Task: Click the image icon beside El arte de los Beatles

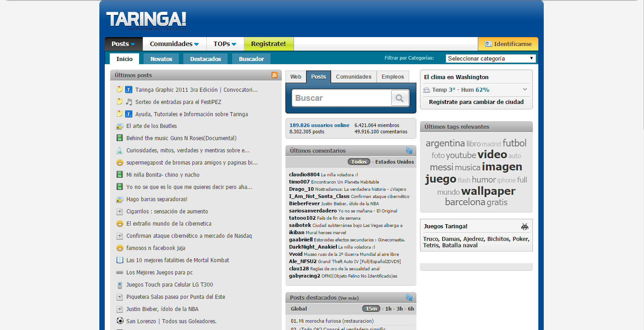Action: (x=120, y=126)
